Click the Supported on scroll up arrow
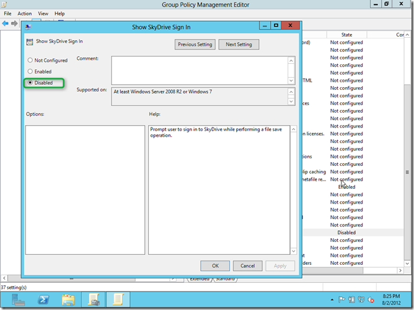The width and height of the screenshot is (414, 310). tap(291, 92)
